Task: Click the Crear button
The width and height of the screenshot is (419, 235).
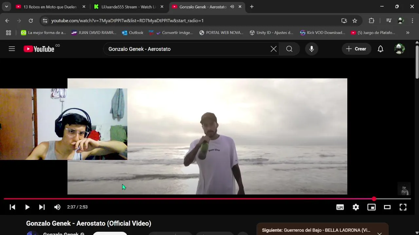Action: pyautogui.click(x=356, y=49)
